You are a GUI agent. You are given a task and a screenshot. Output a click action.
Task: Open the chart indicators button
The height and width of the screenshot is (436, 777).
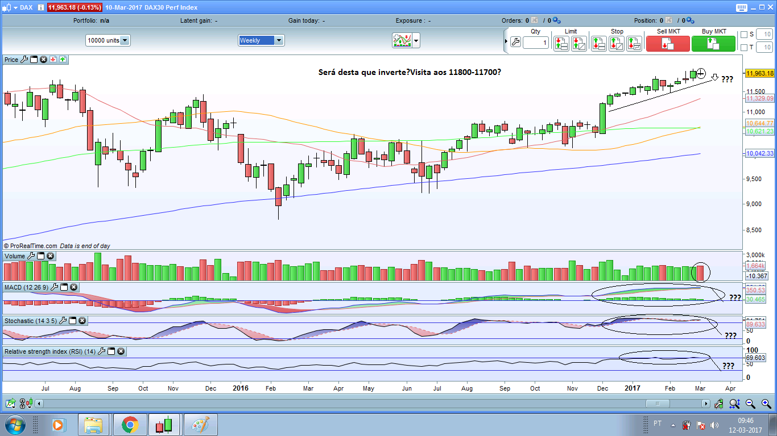[x=402, y=40]
